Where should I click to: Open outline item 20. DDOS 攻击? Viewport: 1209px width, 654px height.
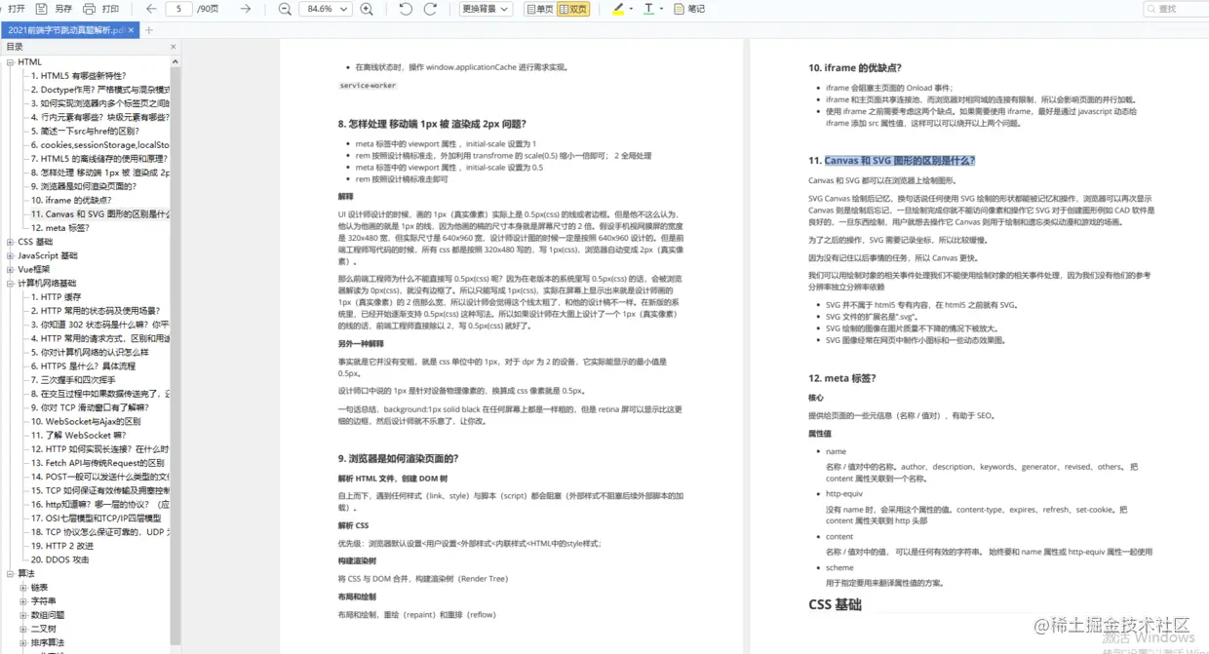coord(59,559)
